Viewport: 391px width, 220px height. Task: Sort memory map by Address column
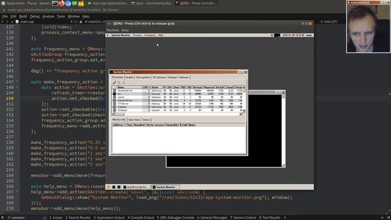(x=119, y=125)
